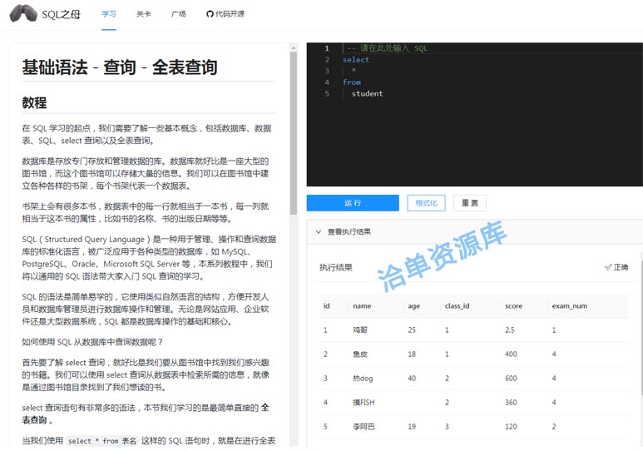Run the SQL with the 运行 button
The height and width of the screenshot is (451, 643).
[x=353, y=203]
